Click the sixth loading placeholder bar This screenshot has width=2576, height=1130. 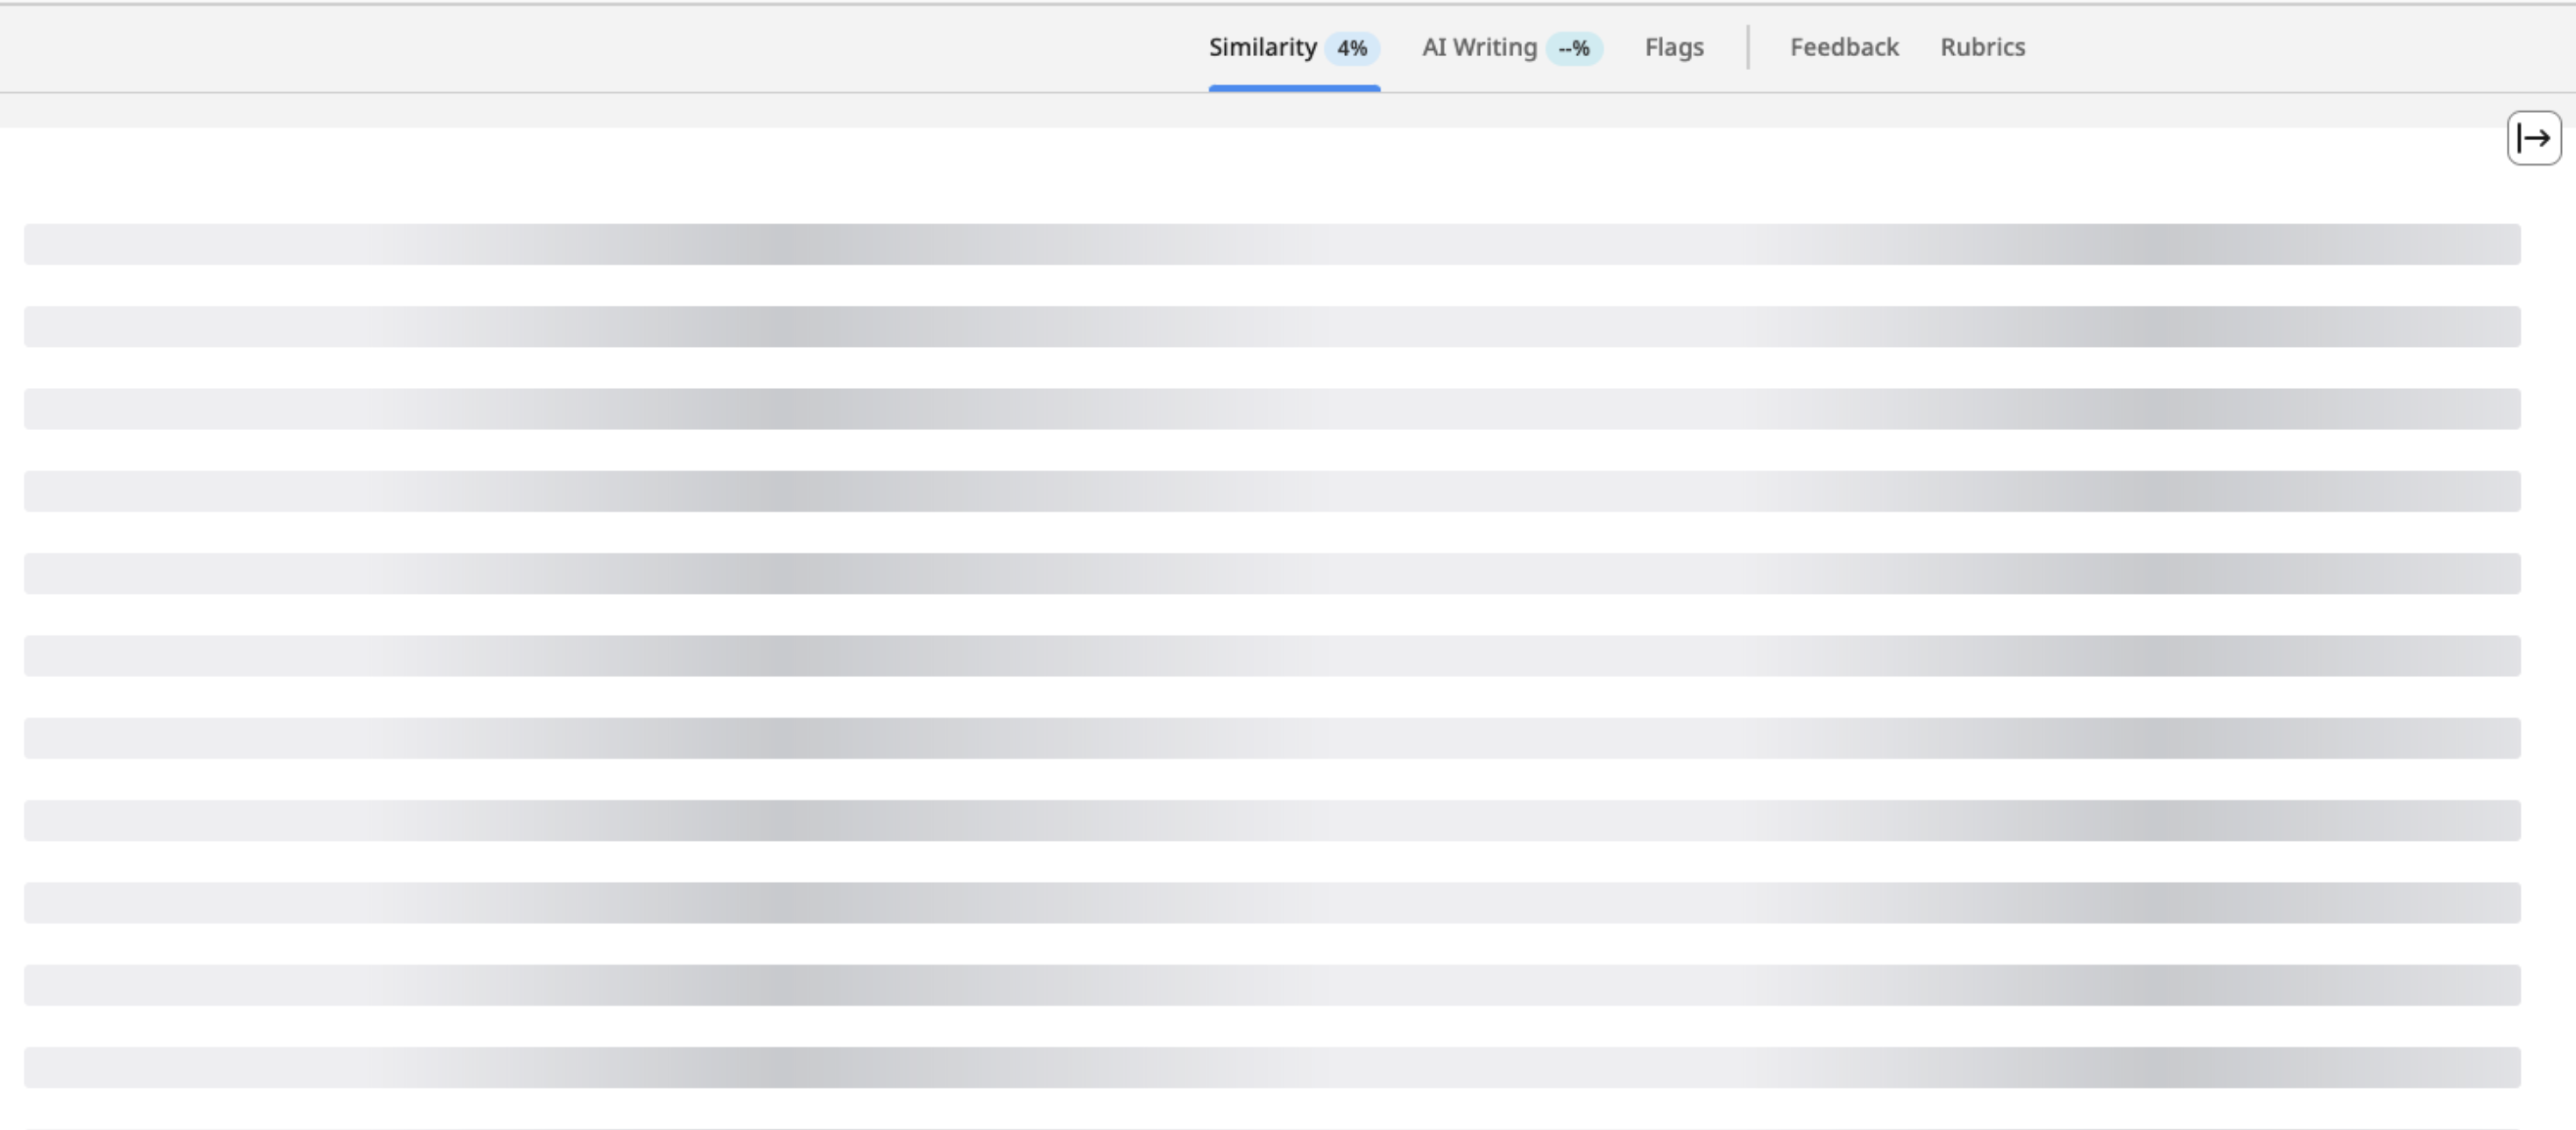pyautogui.click(x=1272, y=656)
